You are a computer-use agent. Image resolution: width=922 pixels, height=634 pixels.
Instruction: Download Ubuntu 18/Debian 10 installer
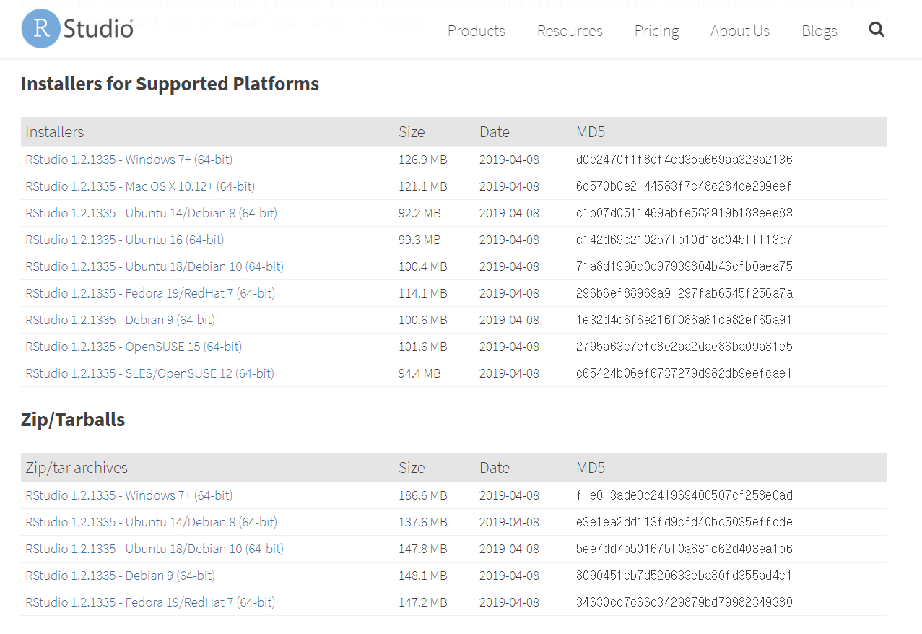pyautogui.click(x=155, y=266)
